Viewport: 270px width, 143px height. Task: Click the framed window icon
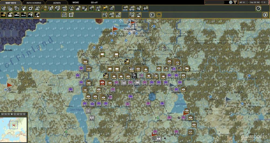pos(71,15)
